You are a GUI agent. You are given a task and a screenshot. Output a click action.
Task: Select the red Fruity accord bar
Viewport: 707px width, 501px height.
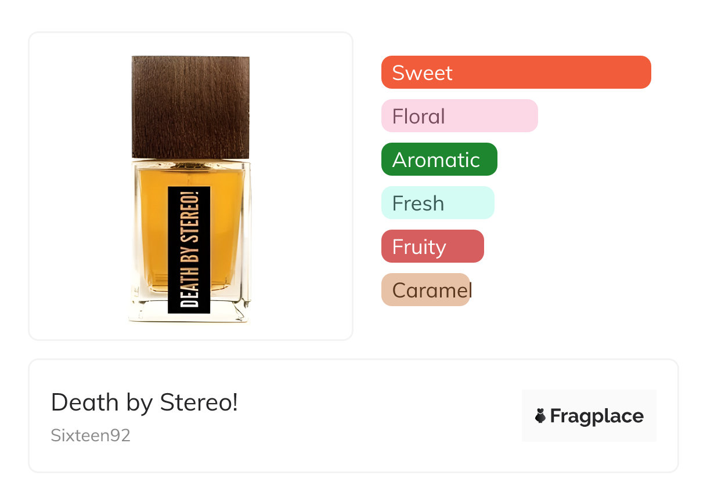(x=432, y=246)
